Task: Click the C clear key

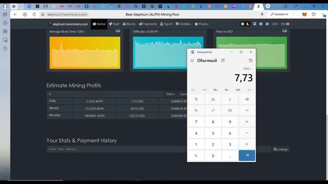Action: point(230,99)
